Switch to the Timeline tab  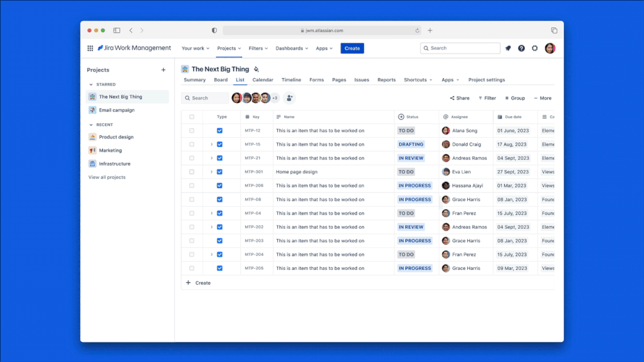point(291,80)
